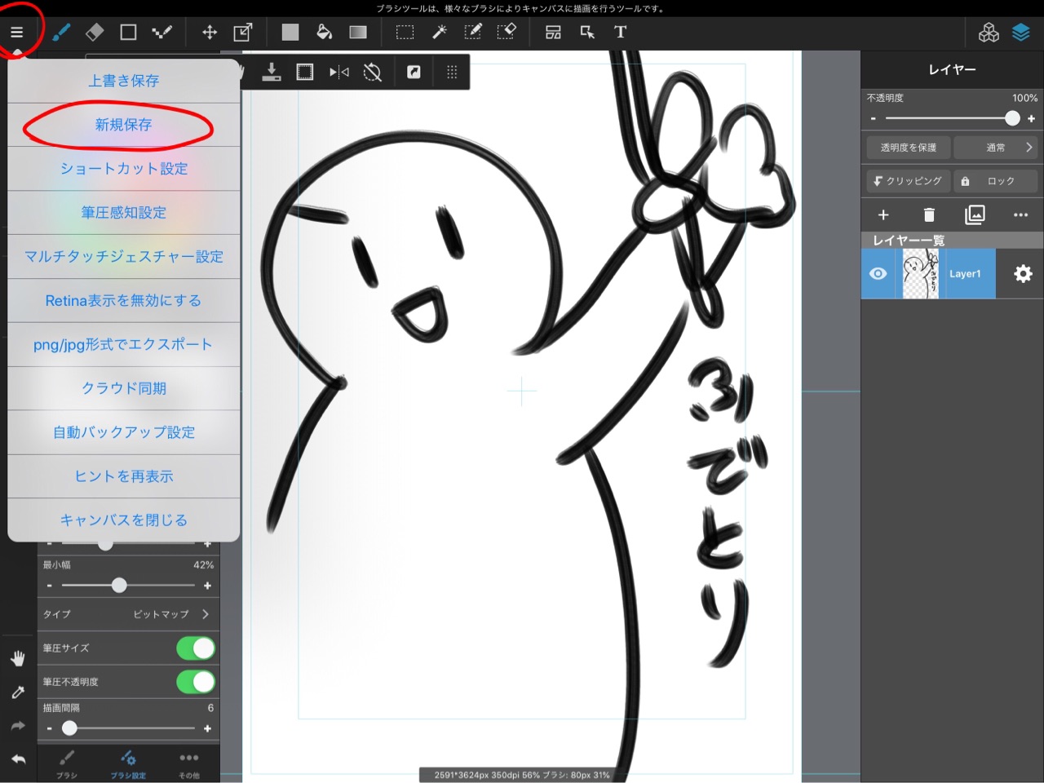Image resolution: width=1044 pixels, height=783 pixels.
Task: Hide Layer1 using the eye icon
Action: 878,274
